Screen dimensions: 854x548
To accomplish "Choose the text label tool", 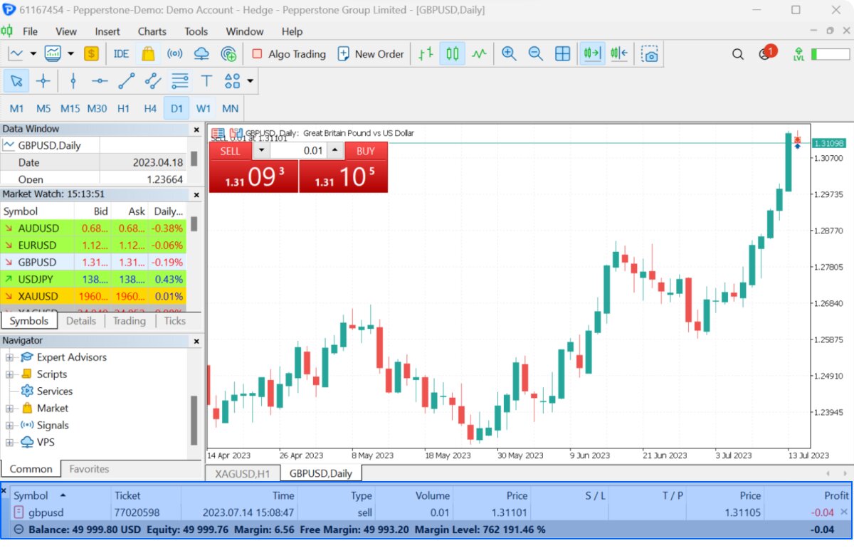I will [206, 81].
